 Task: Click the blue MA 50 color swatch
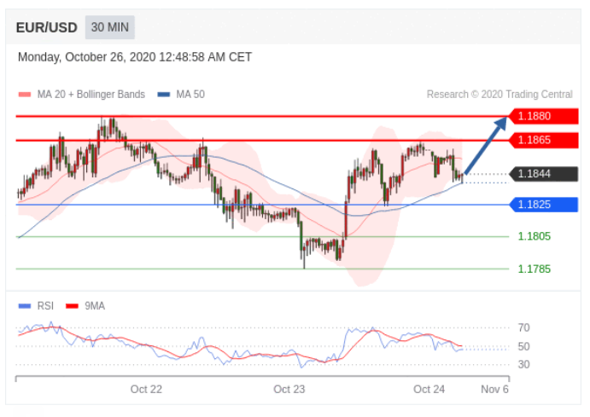(x=164, y=95)
